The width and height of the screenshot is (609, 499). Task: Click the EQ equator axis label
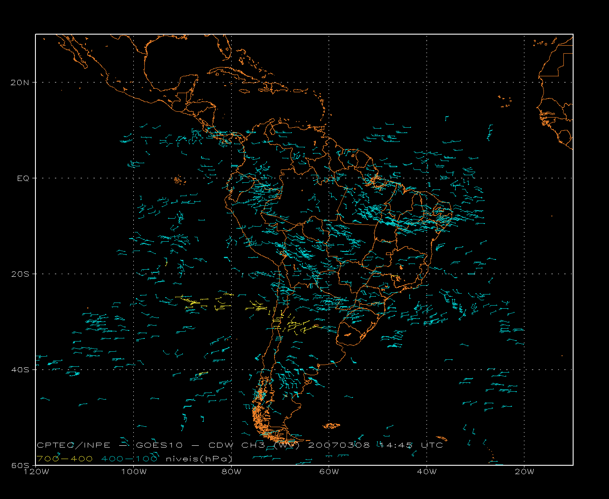(23, 178)
